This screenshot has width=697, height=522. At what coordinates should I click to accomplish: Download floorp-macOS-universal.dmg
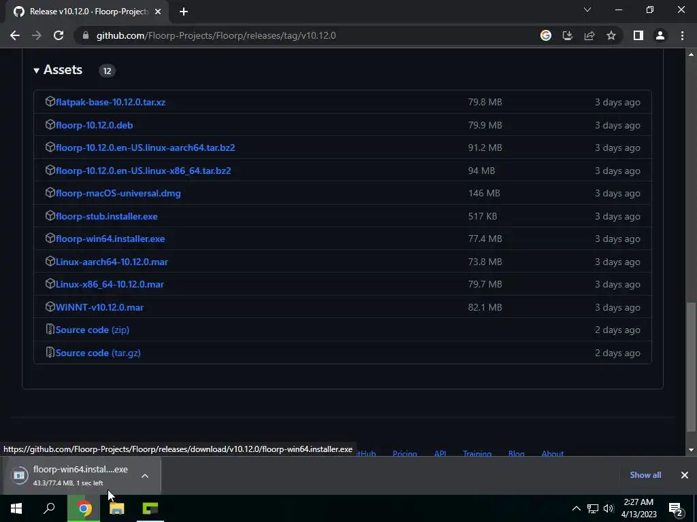click(x=118, y=194)
